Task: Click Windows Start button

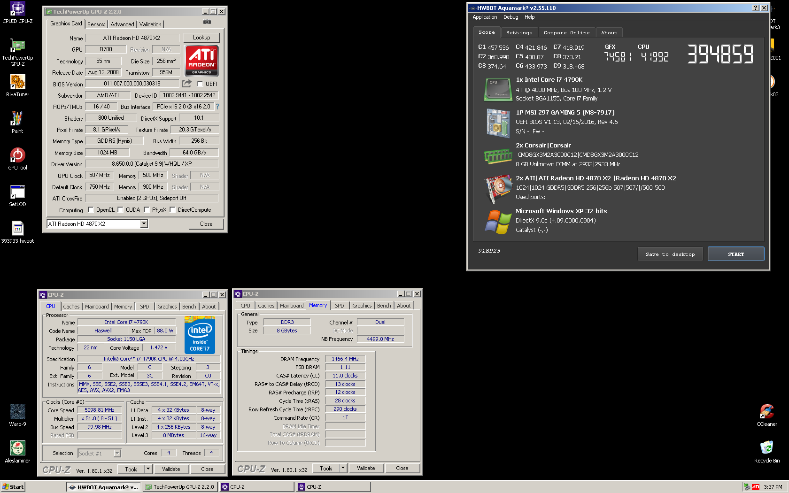Action: pos(13,487)
